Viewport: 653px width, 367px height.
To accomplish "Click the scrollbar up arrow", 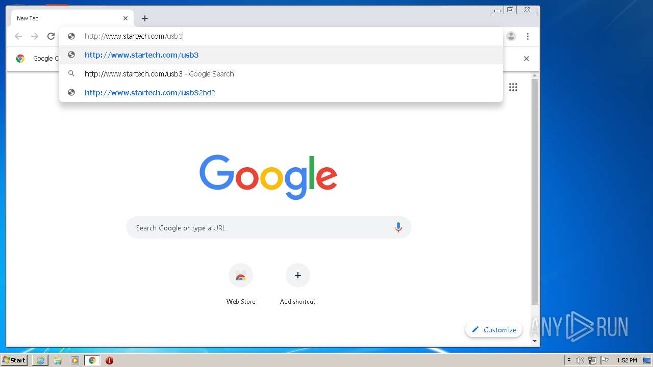I will pos(535,76).
